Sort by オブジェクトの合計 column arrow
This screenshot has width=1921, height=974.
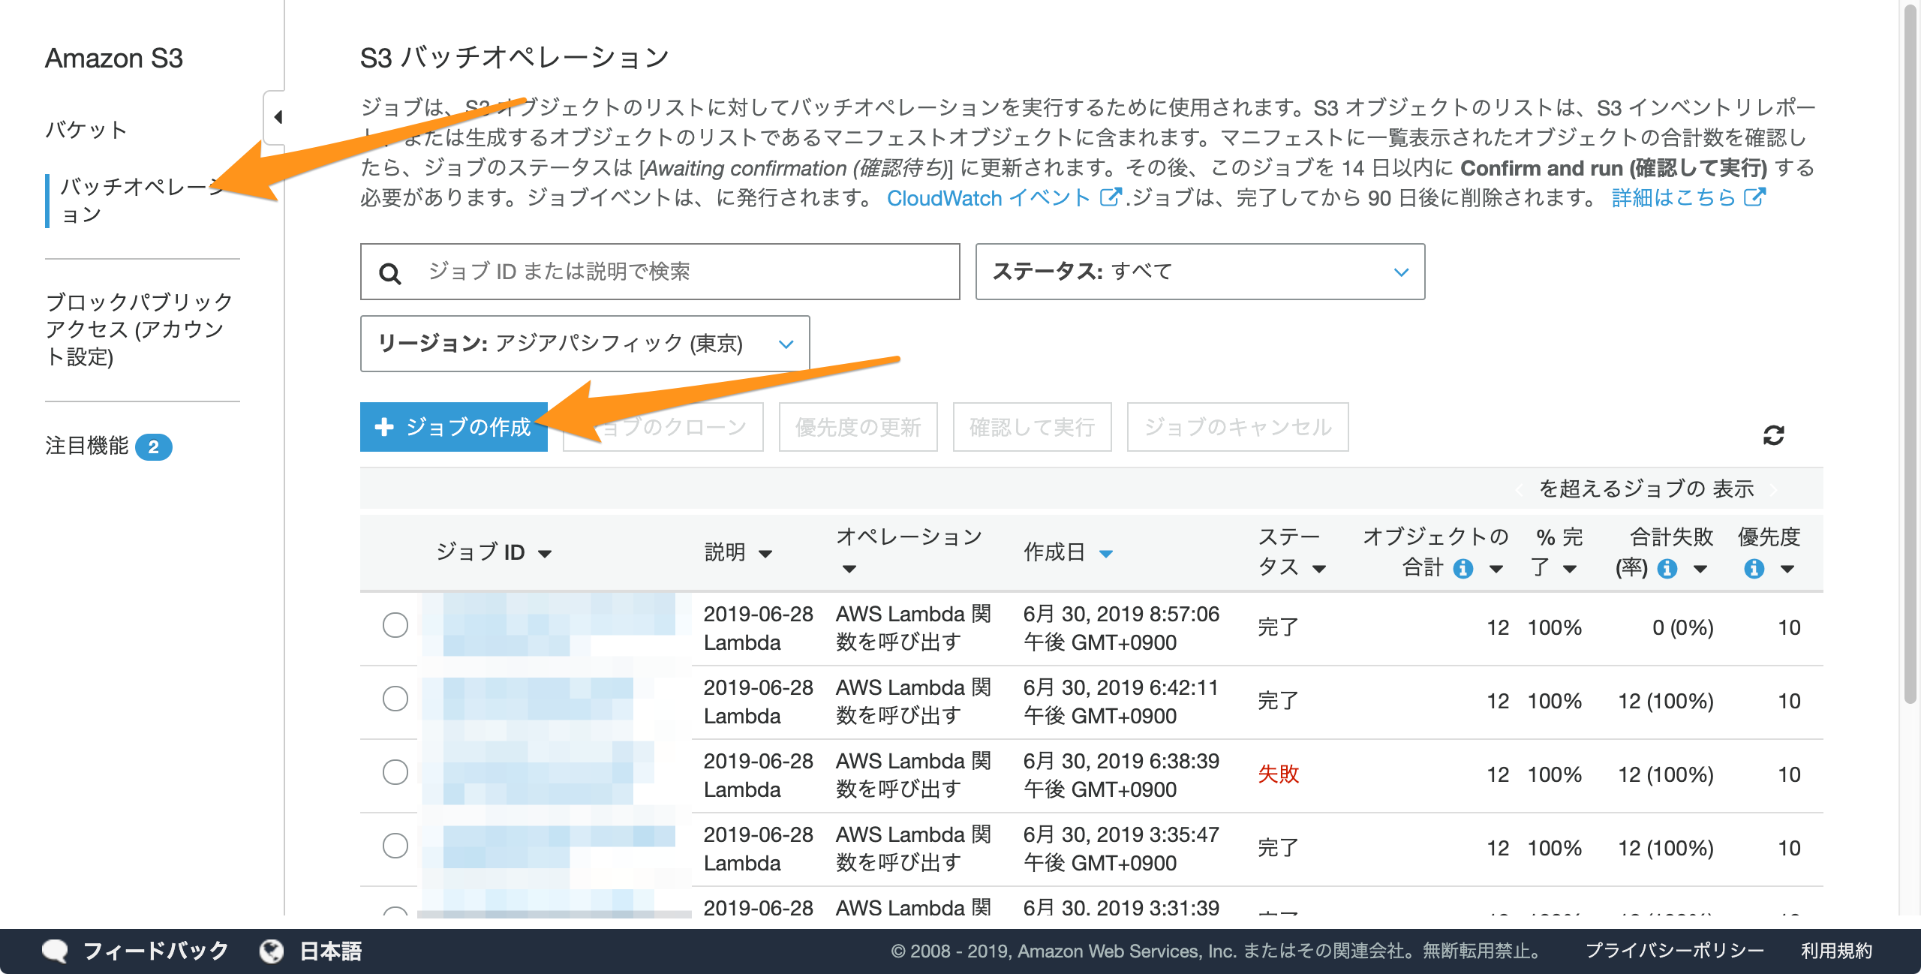pyautogui.click(x=1496, y=569)
